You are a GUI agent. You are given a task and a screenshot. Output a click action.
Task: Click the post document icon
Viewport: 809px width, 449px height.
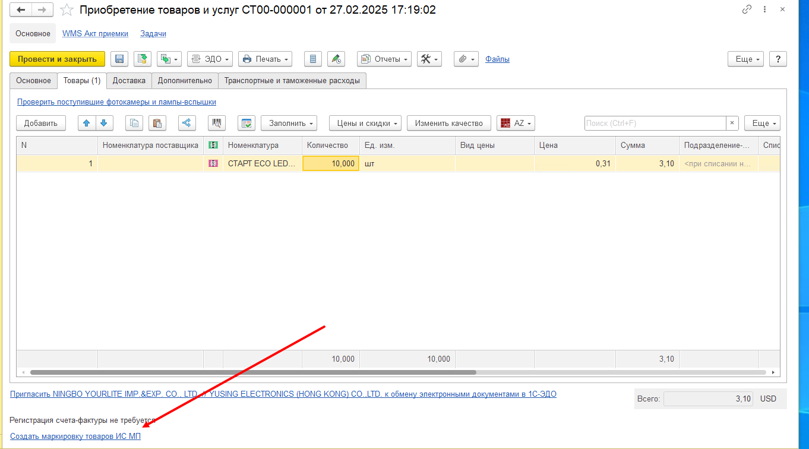point(143,59)
